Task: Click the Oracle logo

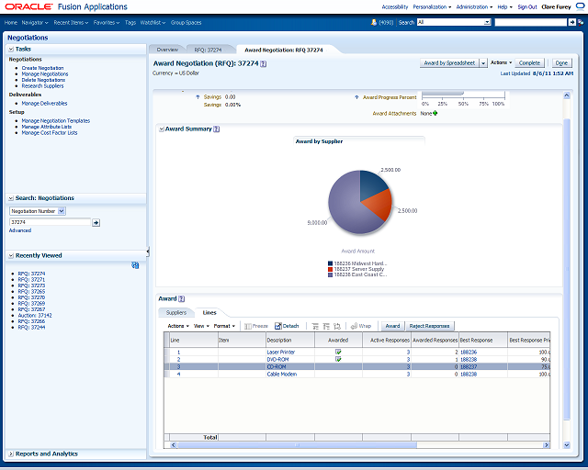Action: pyautogui.click(x=28, y=6)
